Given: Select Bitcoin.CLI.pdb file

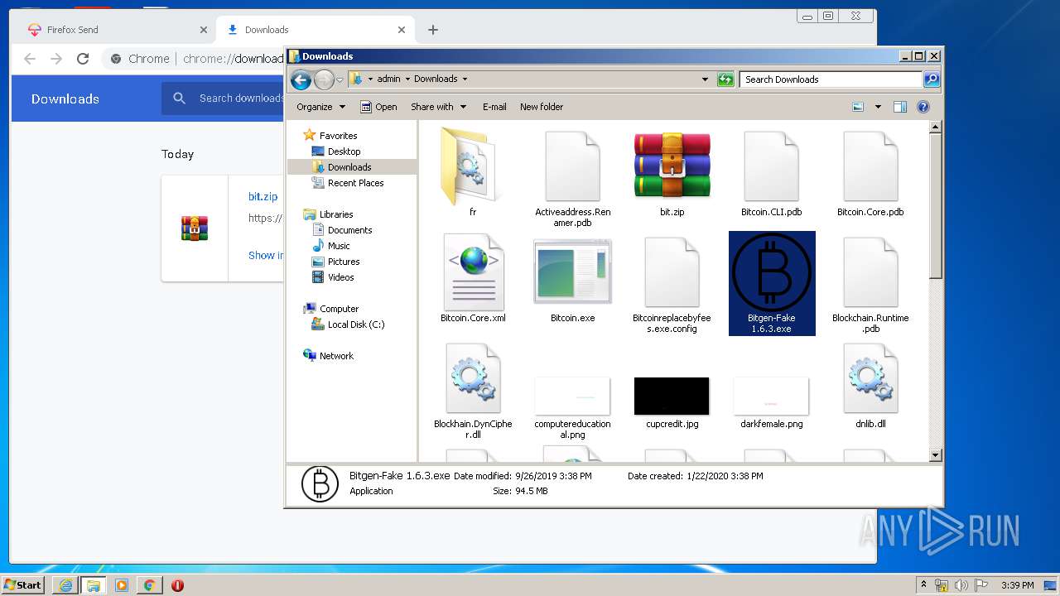Looking at the screenshot, I should 771,172.
